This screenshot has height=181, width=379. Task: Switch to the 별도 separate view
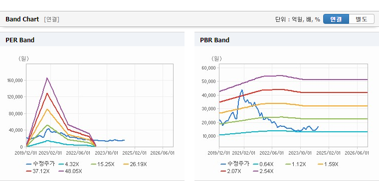click(x=362, y=19)
